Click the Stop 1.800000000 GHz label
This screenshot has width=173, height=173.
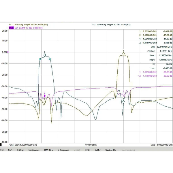click(161, 145)
